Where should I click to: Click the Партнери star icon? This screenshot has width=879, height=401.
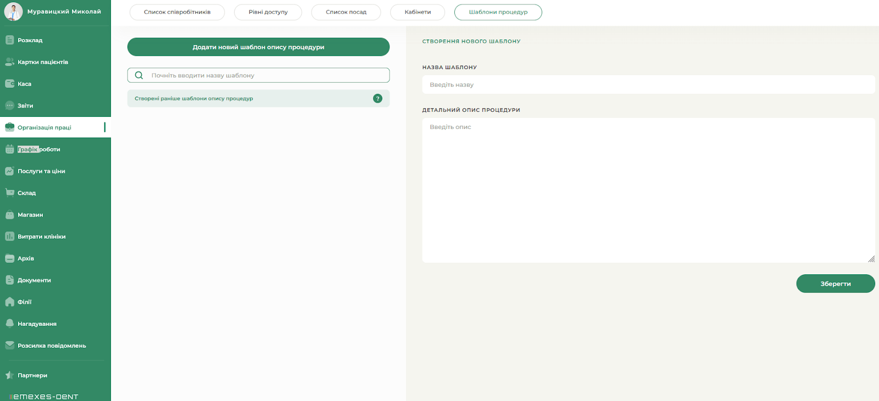point(9,375)
